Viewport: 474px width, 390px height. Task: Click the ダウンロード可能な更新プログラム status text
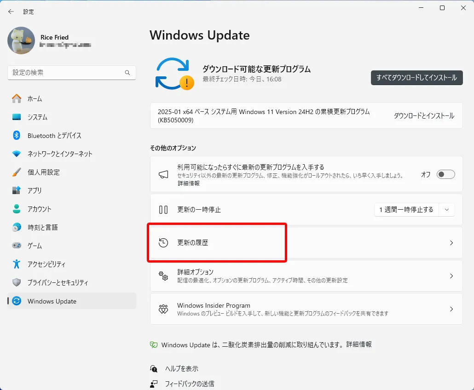pyautogui.click(x=256, y=69)
